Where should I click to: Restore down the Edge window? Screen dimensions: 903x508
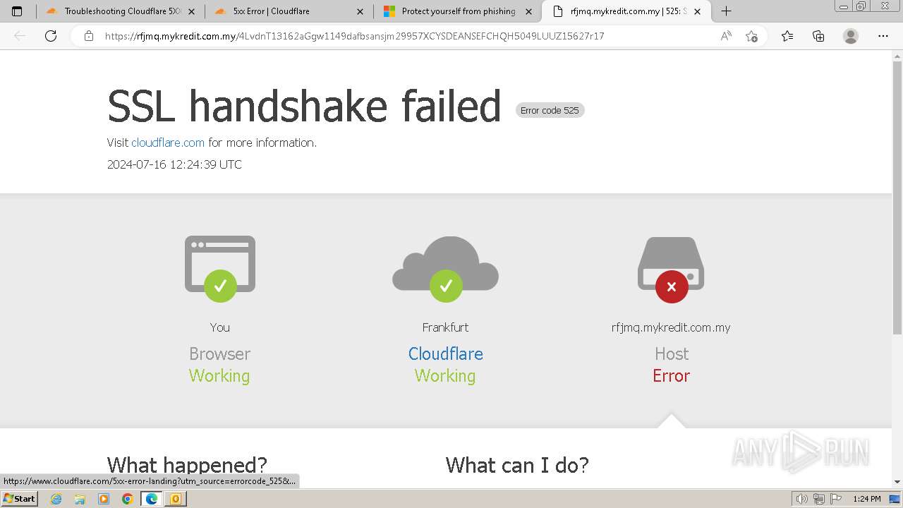pyautogui.click(x=861, y=6)
